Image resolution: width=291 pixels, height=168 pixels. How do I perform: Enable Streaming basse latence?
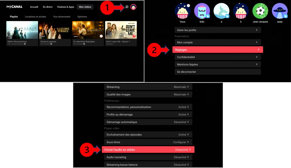coord(148,164)
